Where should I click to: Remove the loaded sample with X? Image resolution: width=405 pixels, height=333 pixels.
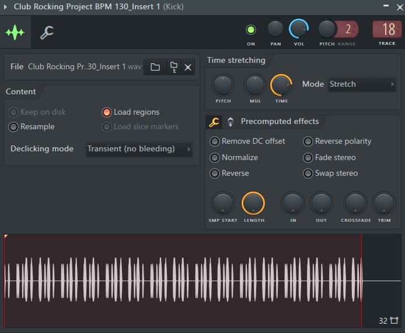[188, 68]
